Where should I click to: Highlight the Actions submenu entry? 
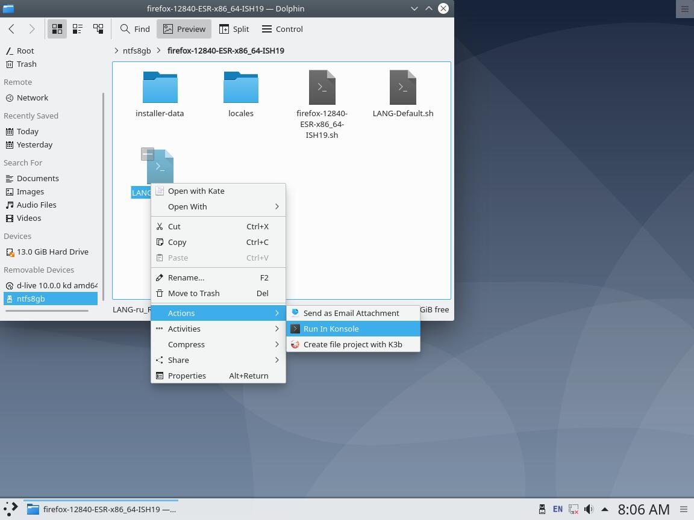[218, 313]
